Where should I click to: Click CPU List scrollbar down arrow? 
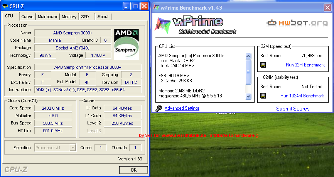248,96
